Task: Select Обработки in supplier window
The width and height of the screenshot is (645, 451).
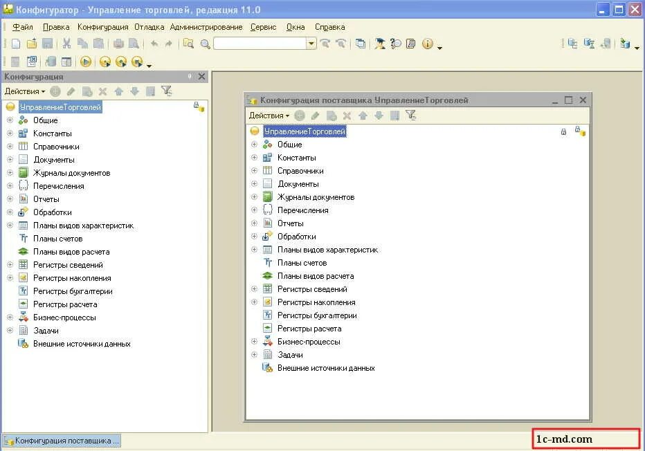Action: [x=297, y=237]
